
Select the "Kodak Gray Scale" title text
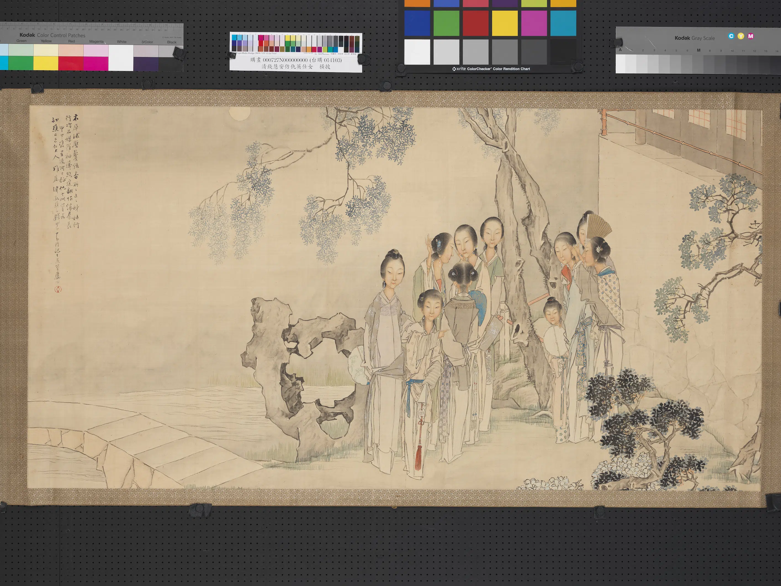[x=695, y=38]
